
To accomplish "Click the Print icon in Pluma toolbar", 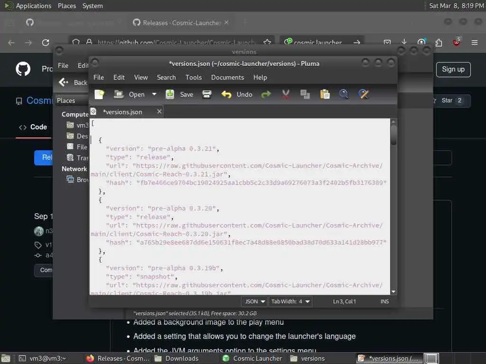I will (207, 94).
